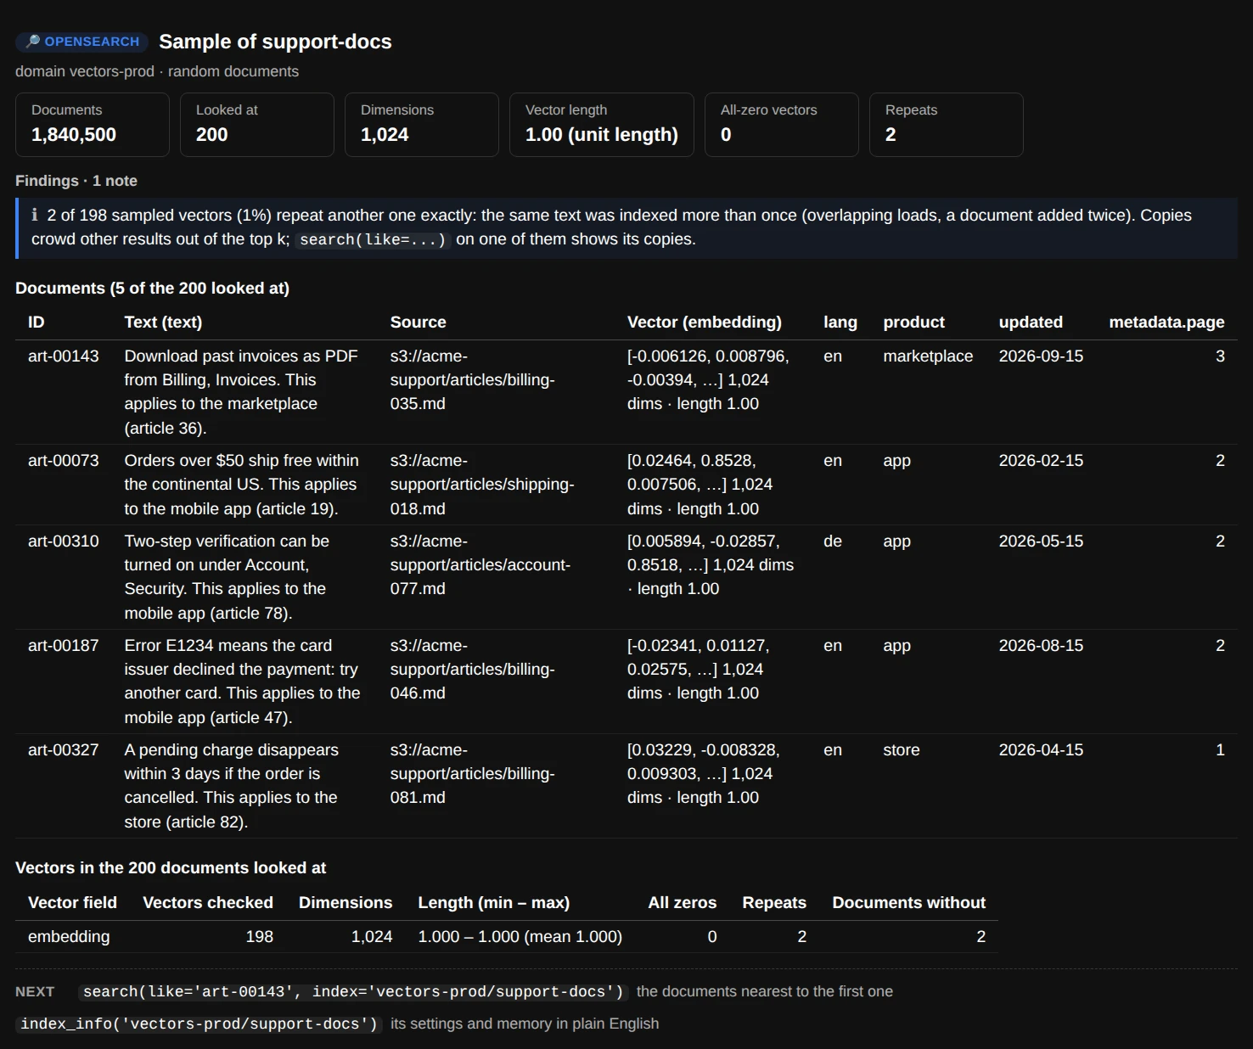Click the 'de' language cell
Viewport: 1253px width, 1049px height.
[x=833, y=541]
